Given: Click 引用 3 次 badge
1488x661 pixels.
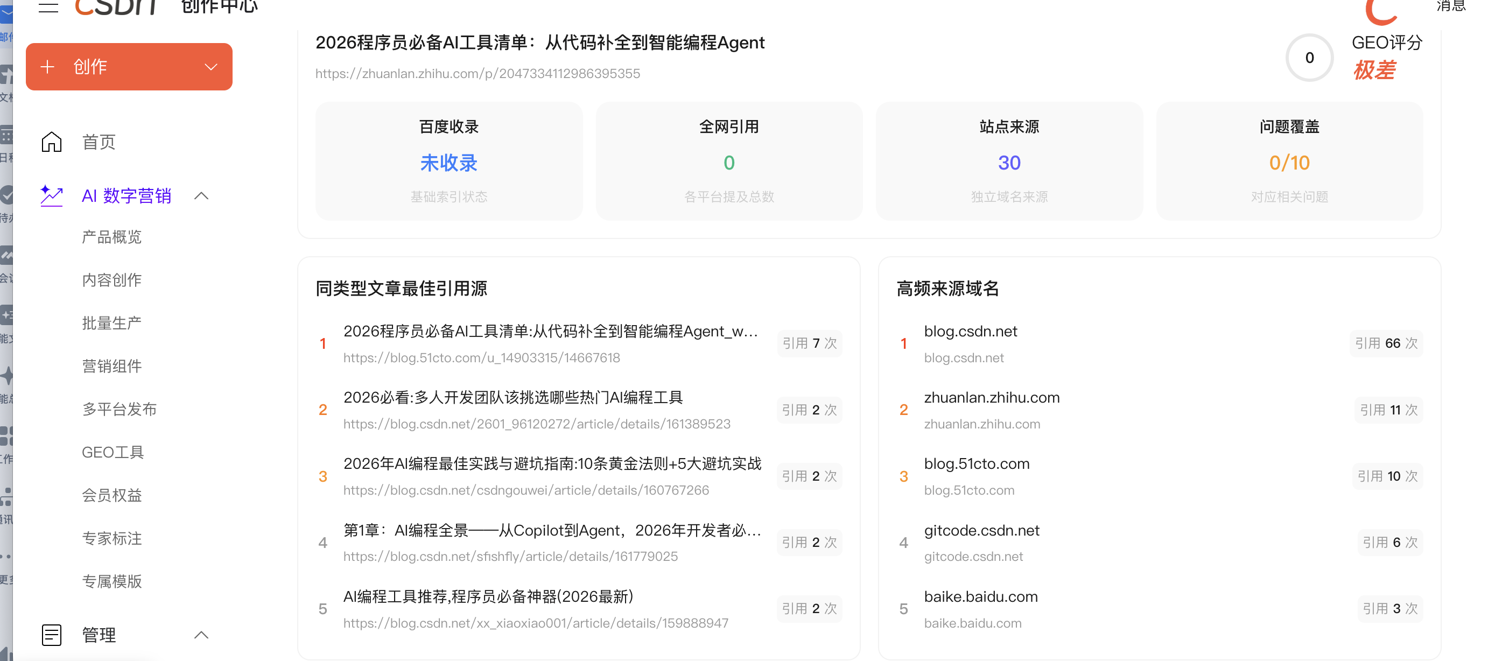Looking at the screenshot, I should [1391, 608].
